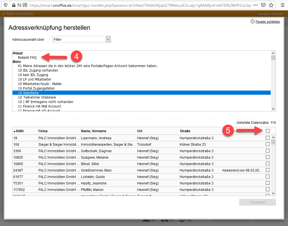288x226 pixels.
Task: Click the Save to Pocket icon
Action: [263, 5]
